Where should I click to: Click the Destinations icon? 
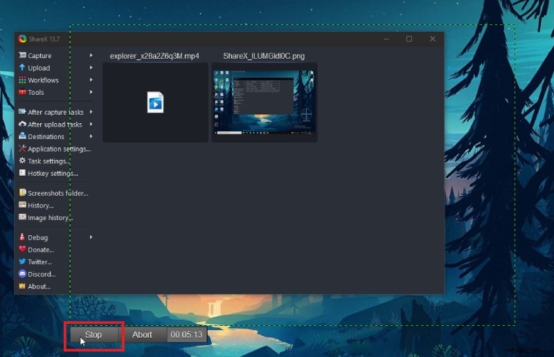[x=22, y=136]
